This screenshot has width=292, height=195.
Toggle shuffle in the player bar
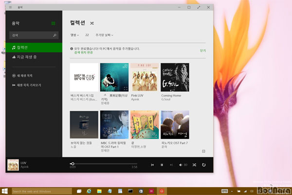(x=194, y=165)
